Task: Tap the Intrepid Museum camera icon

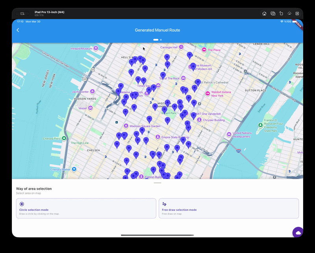Action: point(96,48)
